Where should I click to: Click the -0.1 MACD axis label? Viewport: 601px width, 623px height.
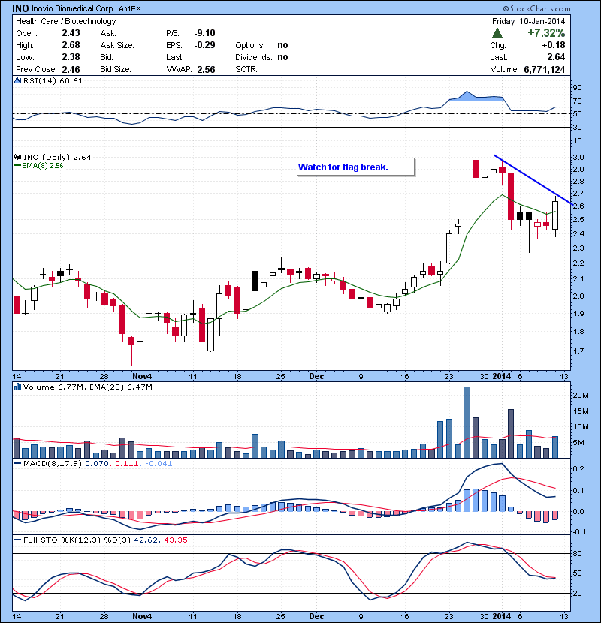pos(579,531)
